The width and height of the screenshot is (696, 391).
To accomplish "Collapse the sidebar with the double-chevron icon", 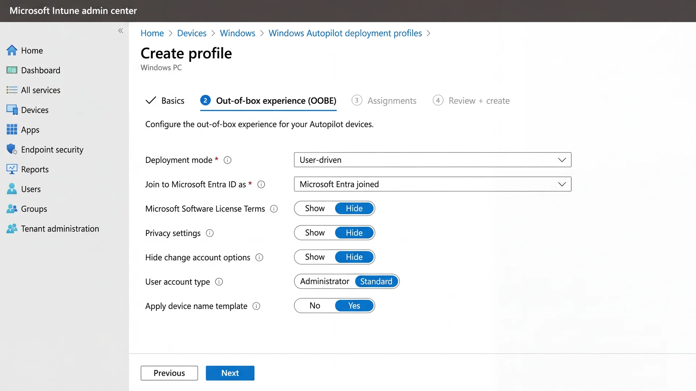I will pyautogui.click(x=120, y=31).
